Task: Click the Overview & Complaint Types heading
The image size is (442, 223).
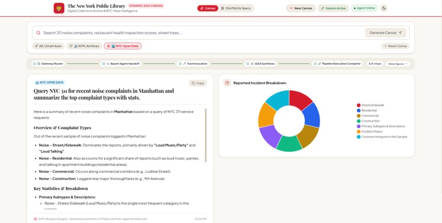Action: (63, 128)
